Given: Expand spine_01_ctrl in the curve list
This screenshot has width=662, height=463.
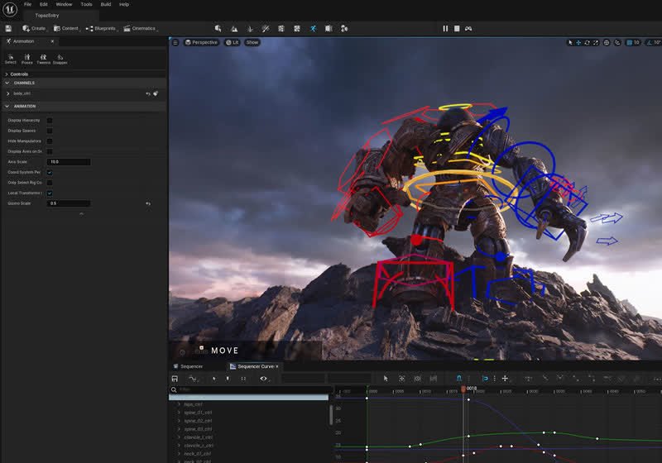Looking at the screenshot, I should click(x=179, y=413).
